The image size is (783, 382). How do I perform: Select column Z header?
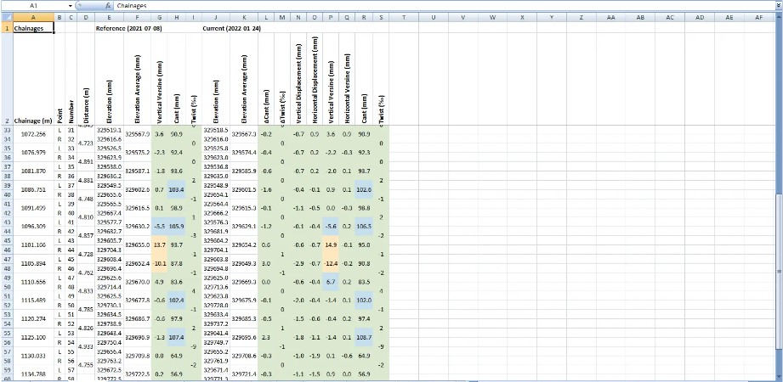(x=581, y=16)
